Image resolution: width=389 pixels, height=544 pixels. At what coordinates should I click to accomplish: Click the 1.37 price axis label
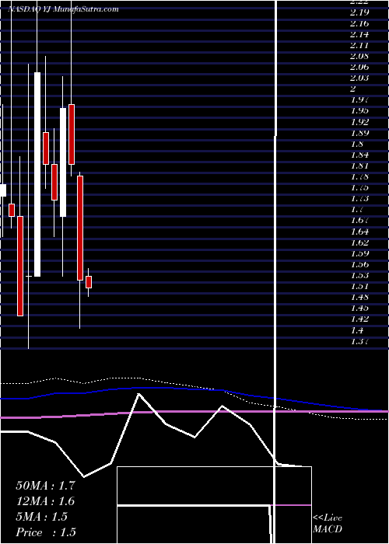click(x=359, y=341)
